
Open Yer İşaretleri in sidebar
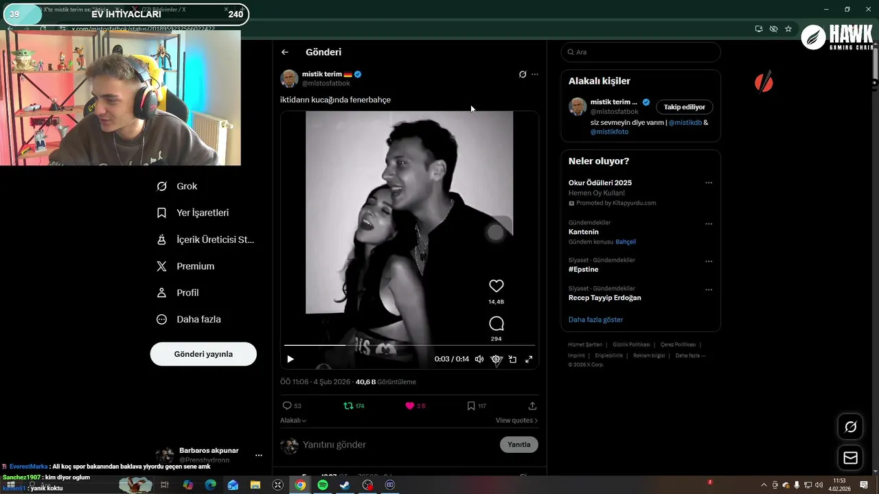point(193,213)
